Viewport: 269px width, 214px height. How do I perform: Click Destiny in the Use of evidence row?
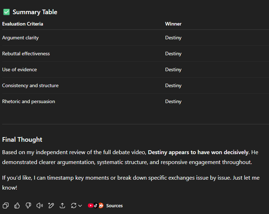tap(173, 69)
